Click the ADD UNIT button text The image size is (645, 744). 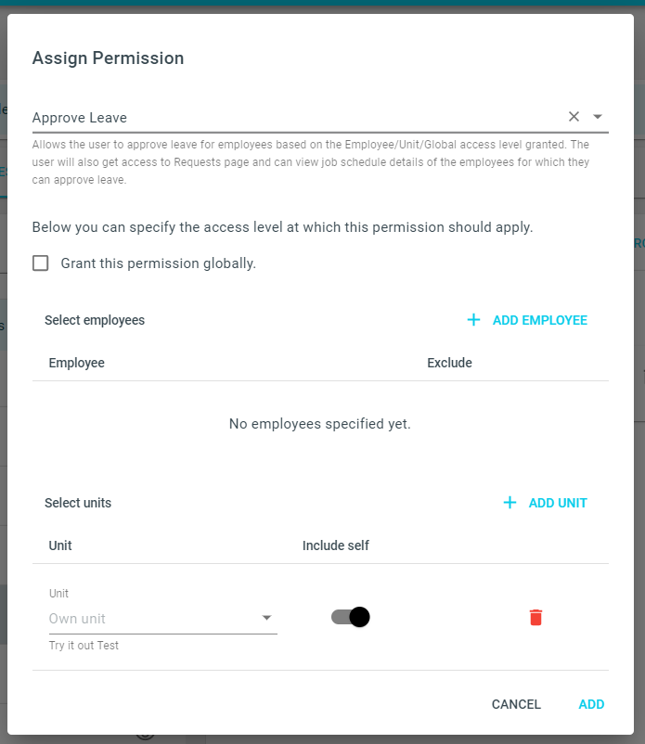pyautogui.click(x=558, y=503)
